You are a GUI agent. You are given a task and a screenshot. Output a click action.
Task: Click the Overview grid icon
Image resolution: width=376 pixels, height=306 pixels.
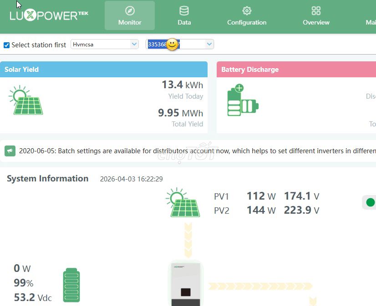point(316,11)
